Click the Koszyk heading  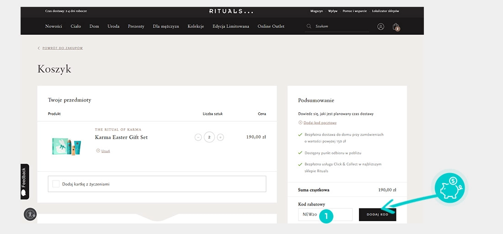pos(54,69)
